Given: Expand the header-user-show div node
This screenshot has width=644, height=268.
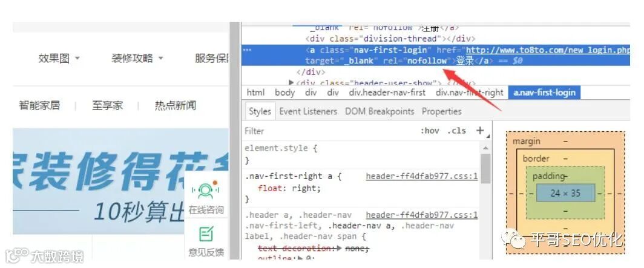Looking at the screenshot, I should click(292, 83).
